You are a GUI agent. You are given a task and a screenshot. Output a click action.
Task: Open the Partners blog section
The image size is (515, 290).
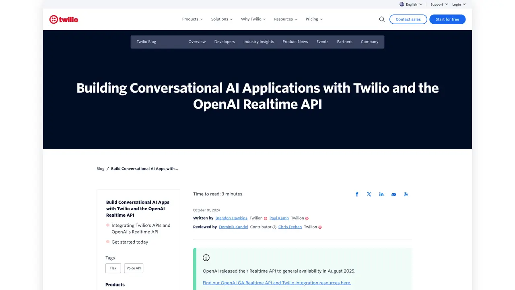(345, 42)
